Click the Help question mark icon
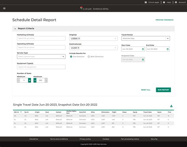 click(x=164, y=2)
